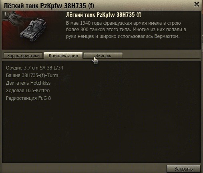Click the description line mentioning Вермахтом

point(123,36)
